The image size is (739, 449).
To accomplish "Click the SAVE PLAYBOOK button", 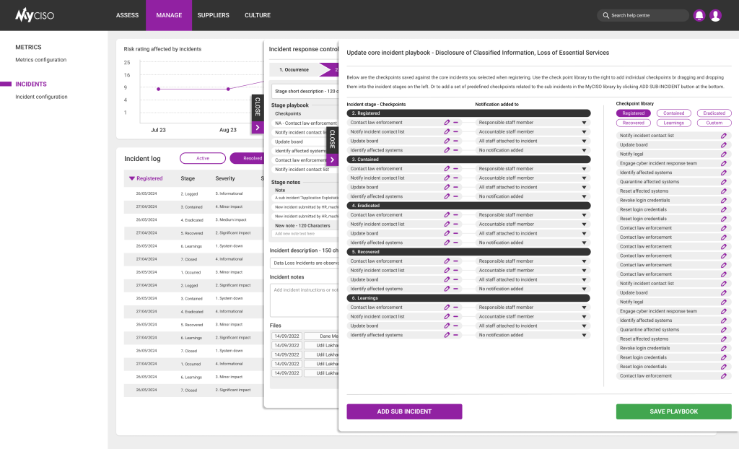I will (673, 411).
